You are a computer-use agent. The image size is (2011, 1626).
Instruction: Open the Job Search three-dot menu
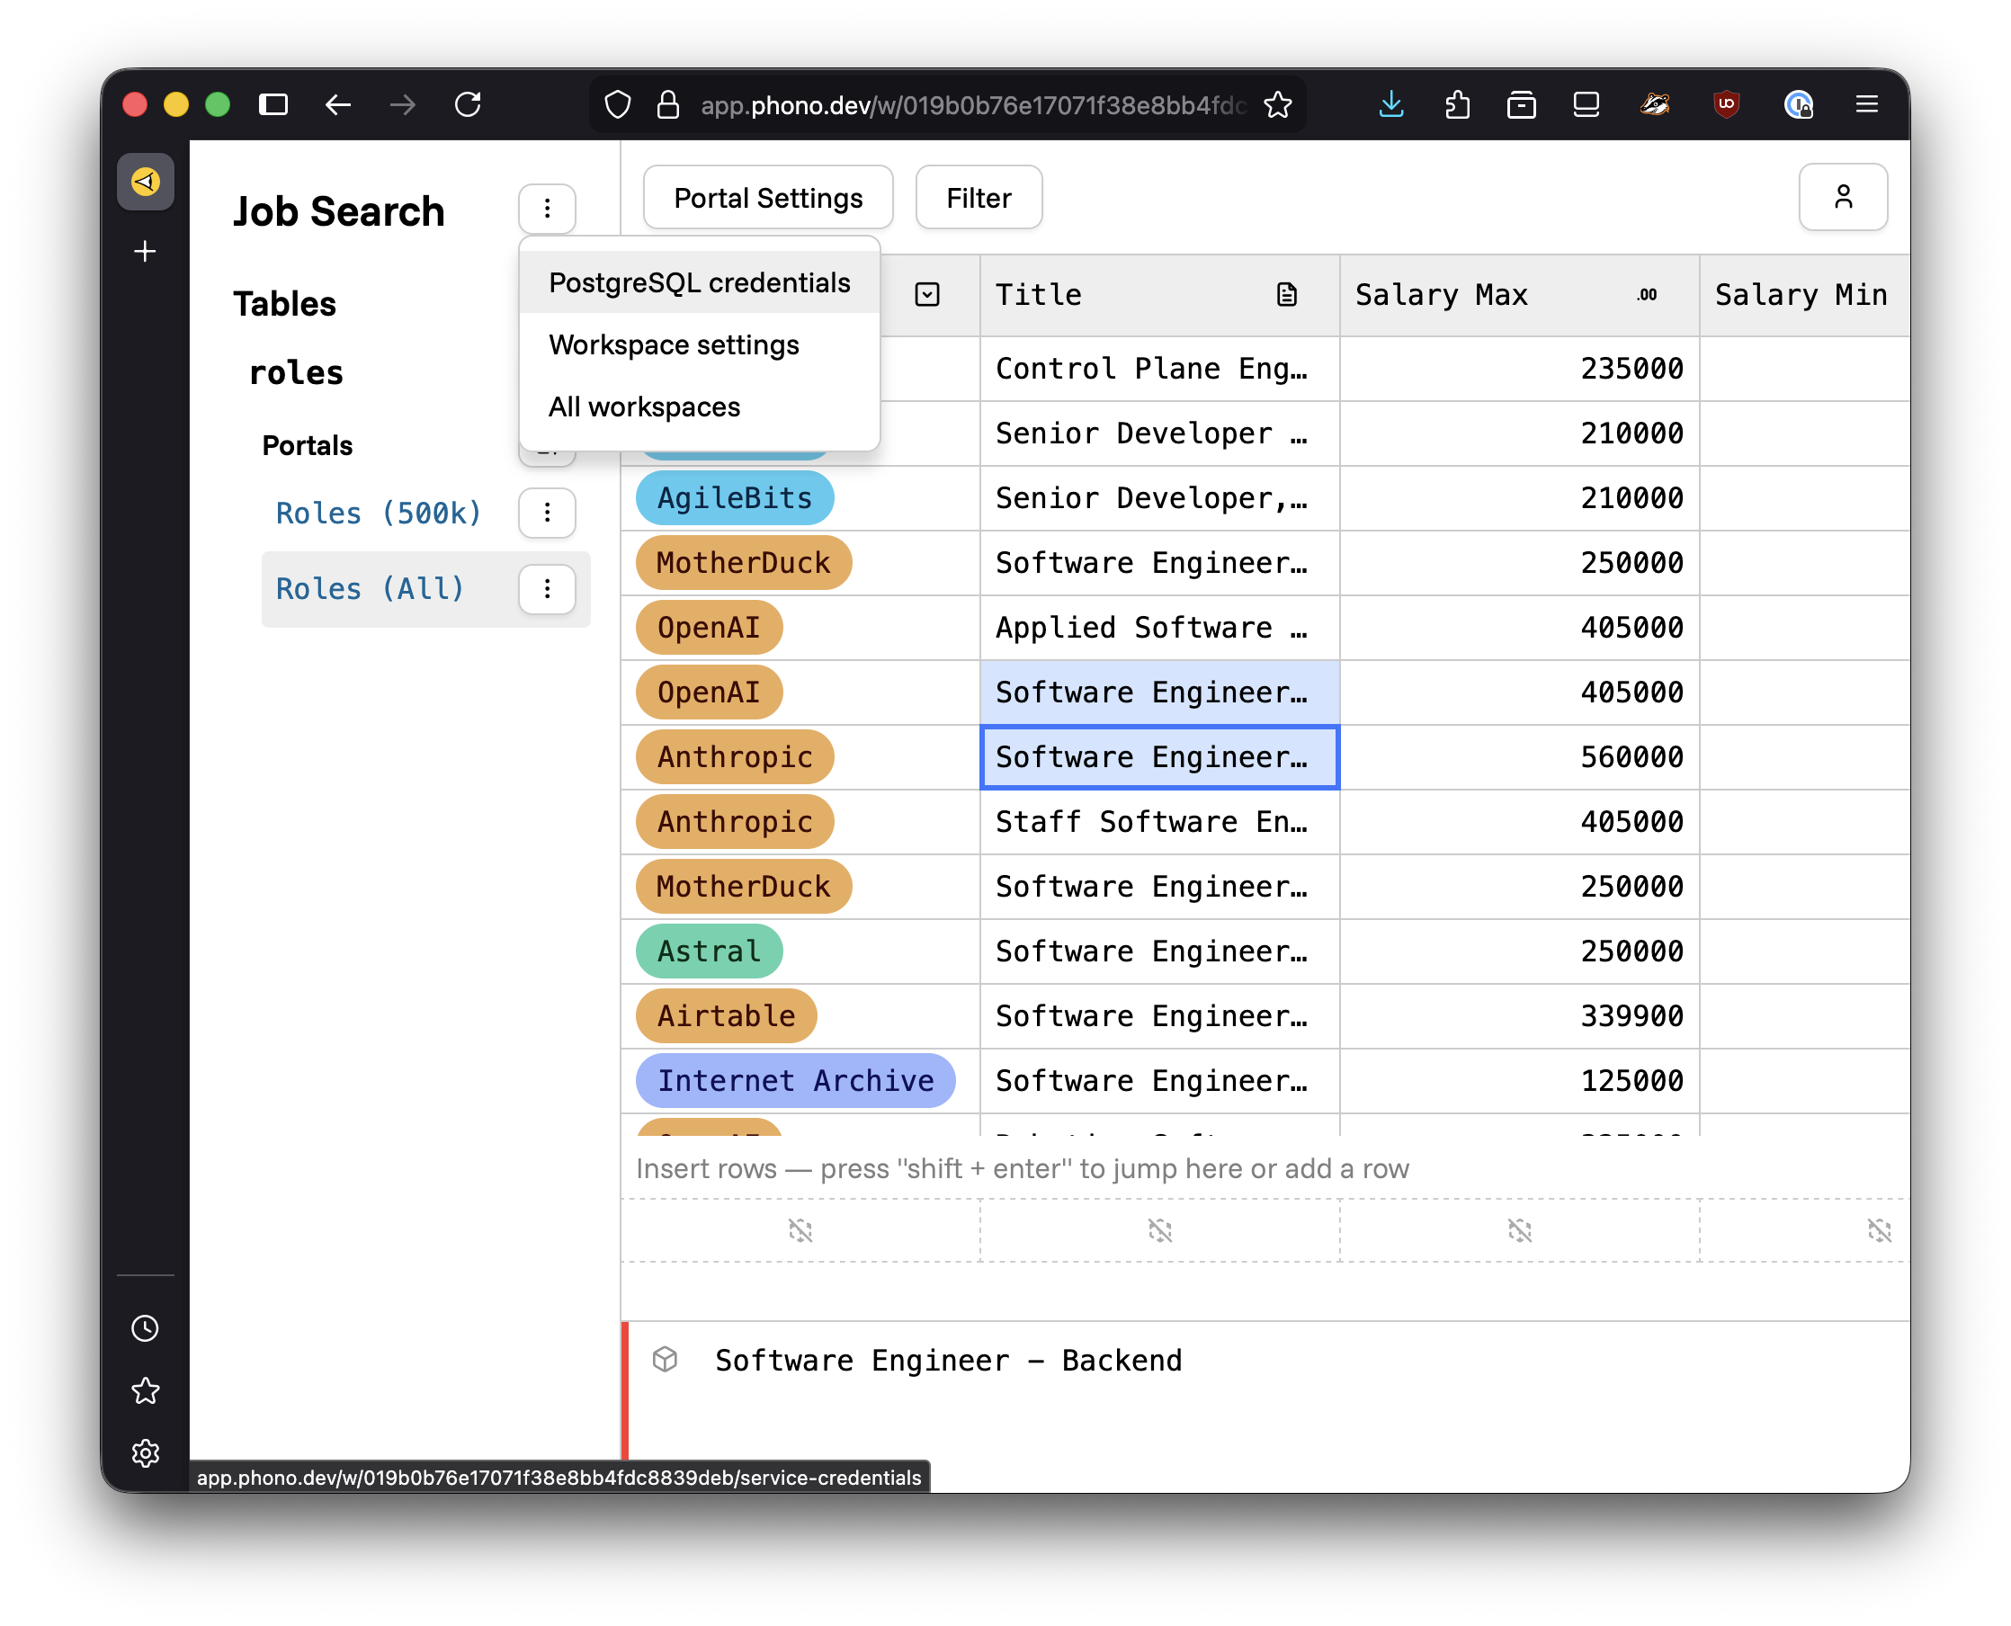(x=547, y=209)
